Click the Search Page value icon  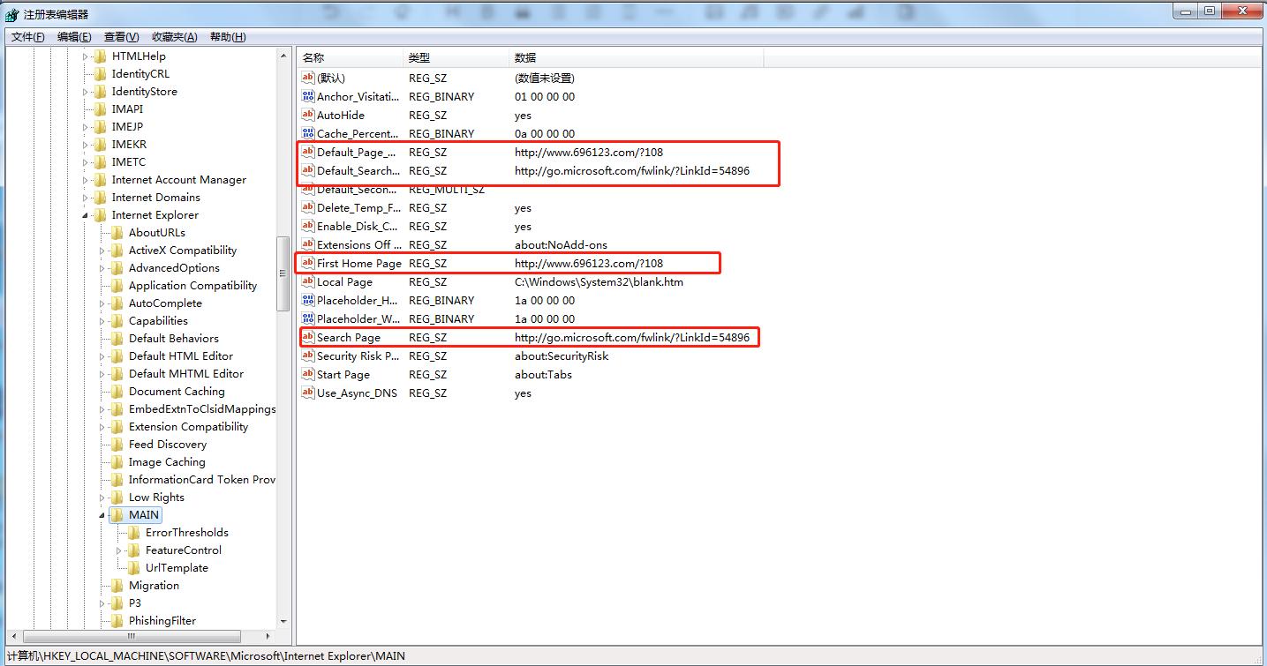pos(308,337)
